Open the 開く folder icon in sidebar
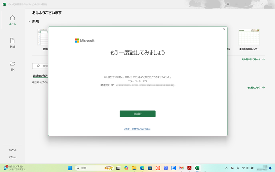This screenshot has height=172, width=275. coord(12,65)
